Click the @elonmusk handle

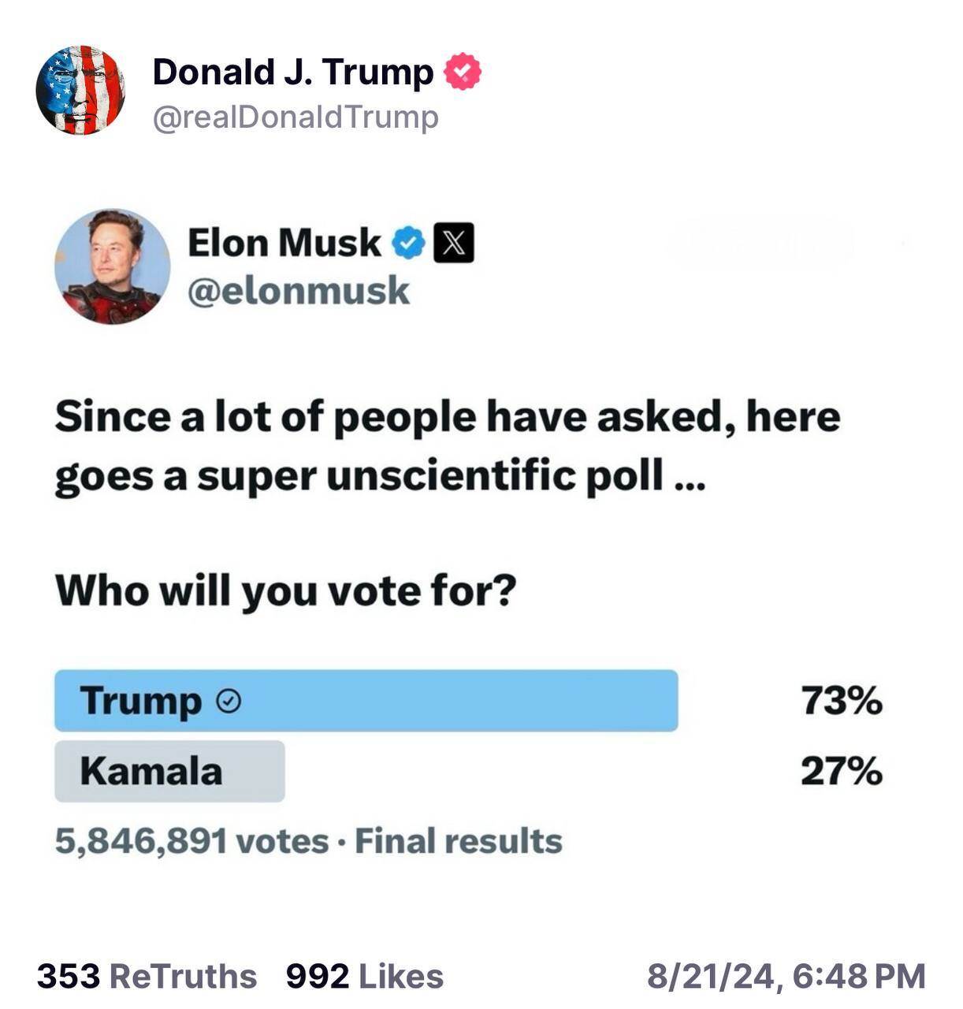pyautogui.click(x=298, y=291)
